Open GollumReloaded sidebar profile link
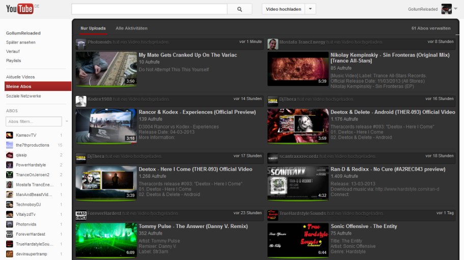The width and height of the screenshot is (464, 260). click(x=23, y=33)
